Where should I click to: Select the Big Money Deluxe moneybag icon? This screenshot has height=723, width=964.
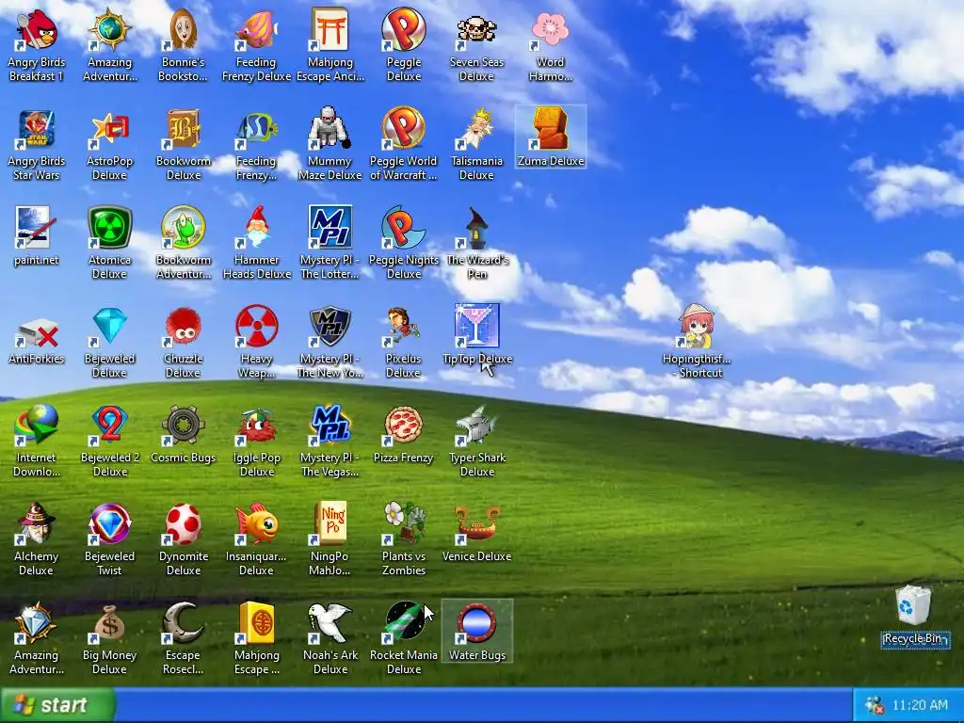pyautogui.click(x=109, y=623)
